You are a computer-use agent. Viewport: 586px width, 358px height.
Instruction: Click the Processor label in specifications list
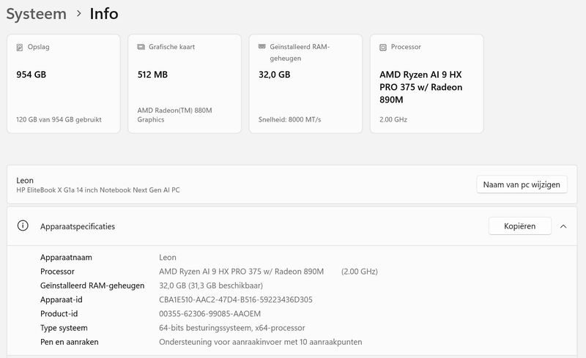point(57,272)
